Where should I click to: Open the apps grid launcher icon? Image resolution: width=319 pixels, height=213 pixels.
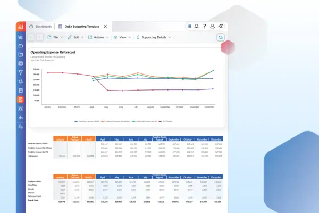(x=189, y=26)
